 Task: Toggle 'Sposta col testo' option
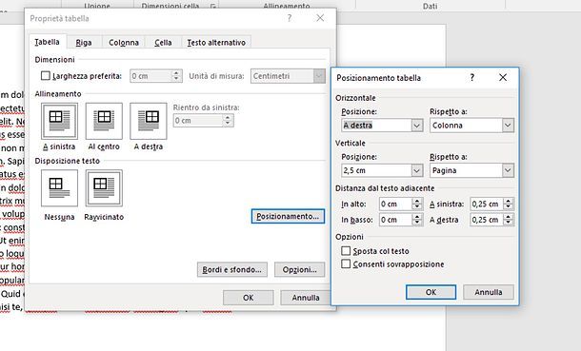[x=346, y=251]
